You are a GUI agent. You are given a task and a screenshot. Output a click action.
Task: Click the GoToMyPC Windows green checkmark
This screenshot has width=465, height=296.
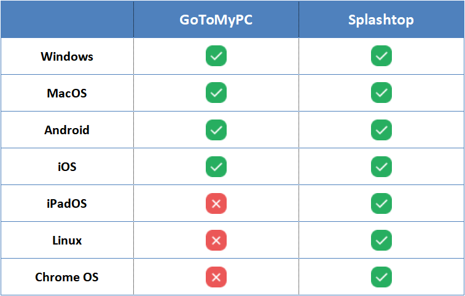pyautogui.click(x=216, y=56)
